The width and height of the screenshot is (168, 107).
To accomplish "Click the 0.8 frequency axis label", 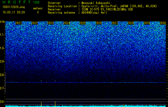I will point(2,75).
